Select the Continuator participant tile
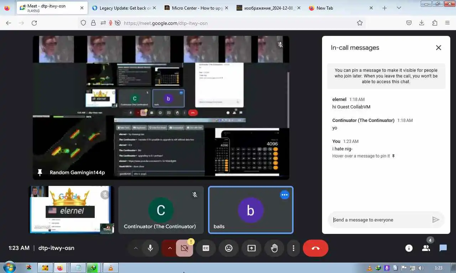Viewport: 456px width, 273px height. (161, 210)
